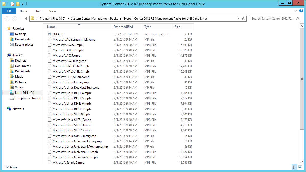306x172 pixels.
Task: Click the Music folder icon
Action: point(12,76)
